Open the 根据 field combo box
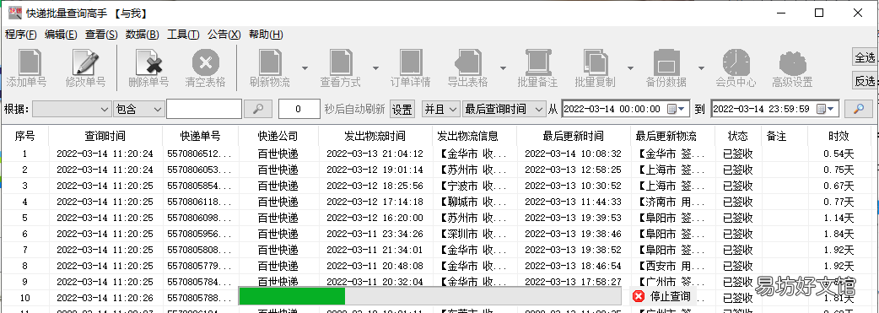Image resolution: width=879 pixels, height=313 pixels. 72,109
